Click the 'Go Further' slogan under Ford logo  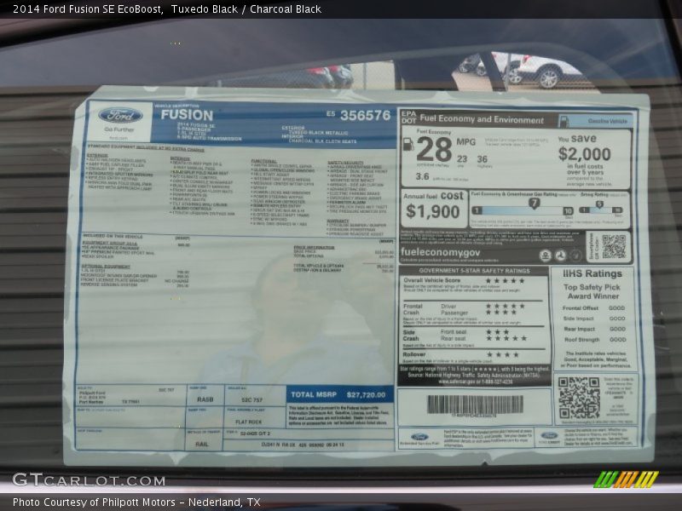point(119,129)
